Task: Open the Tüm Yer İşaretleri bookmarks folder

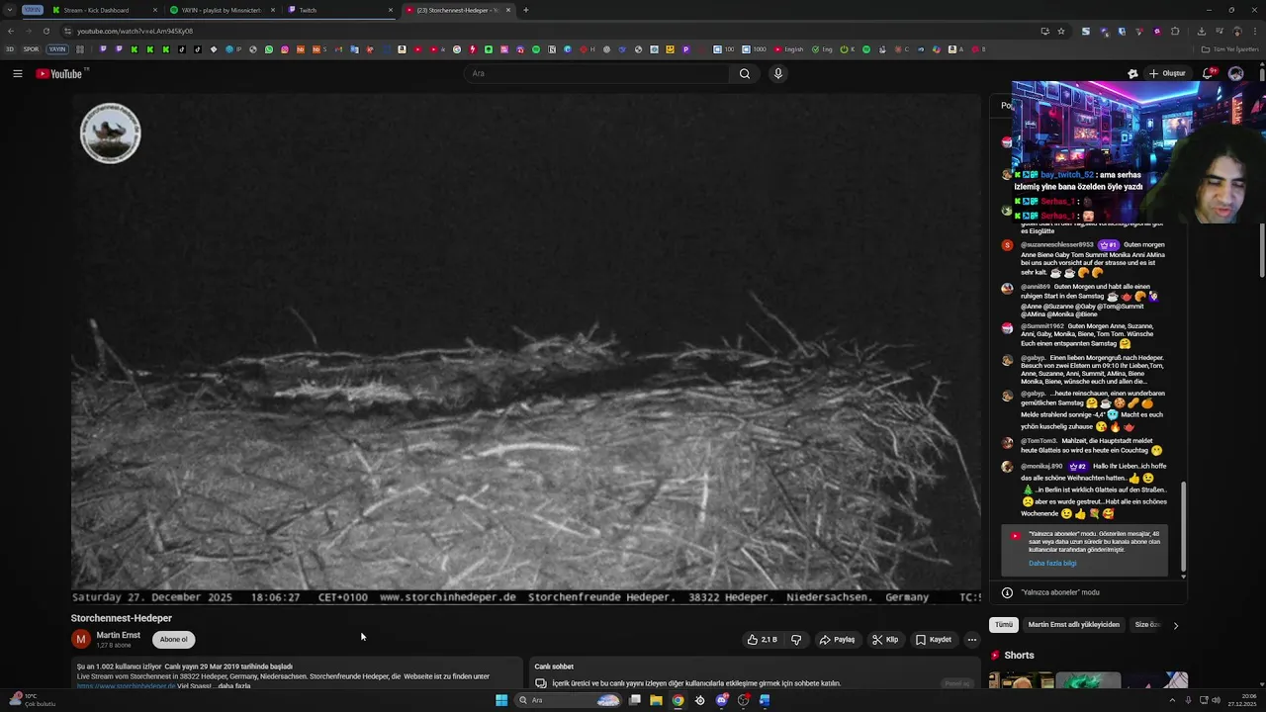Action: (x=1230, y=49)
